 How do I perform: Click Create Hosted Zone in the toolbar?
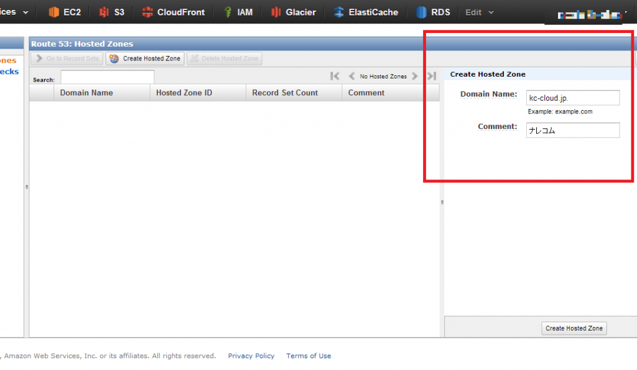click(145, 59)
